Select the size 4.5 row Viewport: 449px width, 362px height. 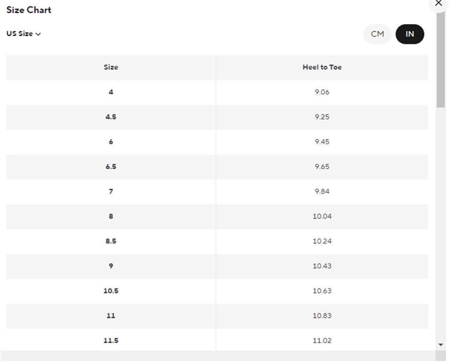217,117
